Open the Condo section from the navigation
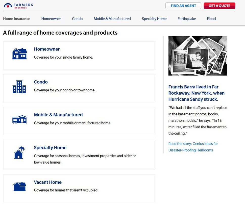Screen dimensions: 245x206 (x=77, y=19)
